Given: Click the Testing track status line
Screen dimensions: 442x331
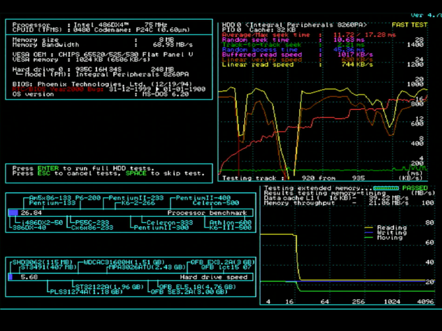Looking at the screenshot, I should tap(287, 178).
